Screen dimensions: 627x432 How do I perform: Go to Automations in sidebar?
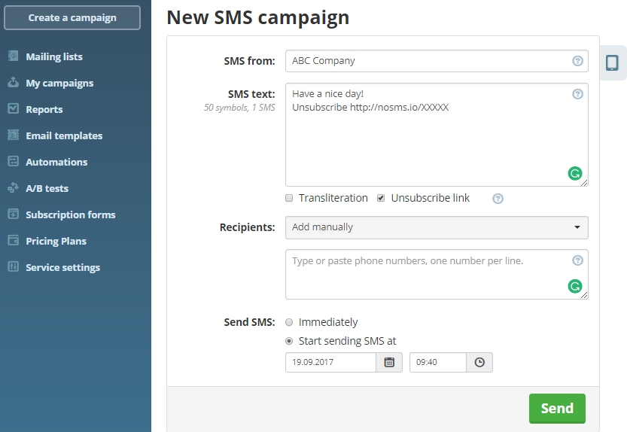pyautogui.click(x=56, y=162)
